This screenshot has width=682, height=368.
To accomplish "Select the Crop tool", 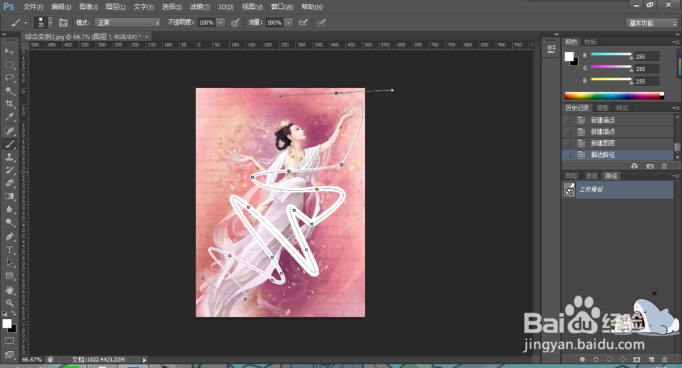I will pos(9,104).
